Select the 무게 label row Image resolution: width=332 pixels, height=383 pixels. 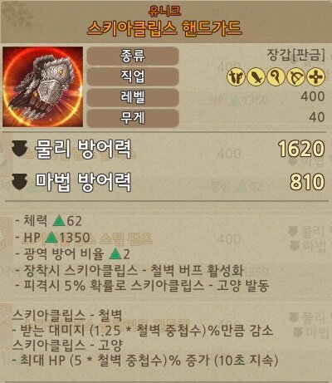(133, 118)
